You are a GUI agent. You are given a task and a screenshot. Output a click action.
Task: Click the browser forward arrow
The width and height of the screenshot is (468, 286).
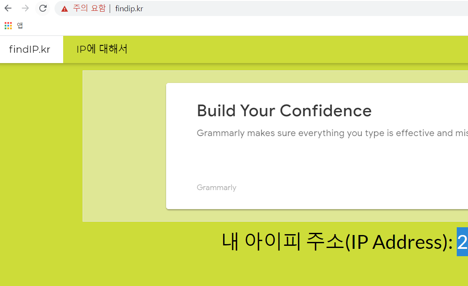[x=26, y=8]
